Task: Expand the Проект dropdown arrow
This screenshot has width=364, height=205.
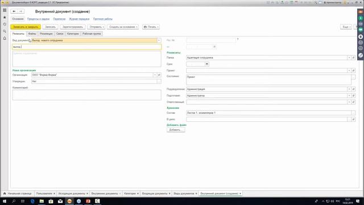Action: coord(349,71)
